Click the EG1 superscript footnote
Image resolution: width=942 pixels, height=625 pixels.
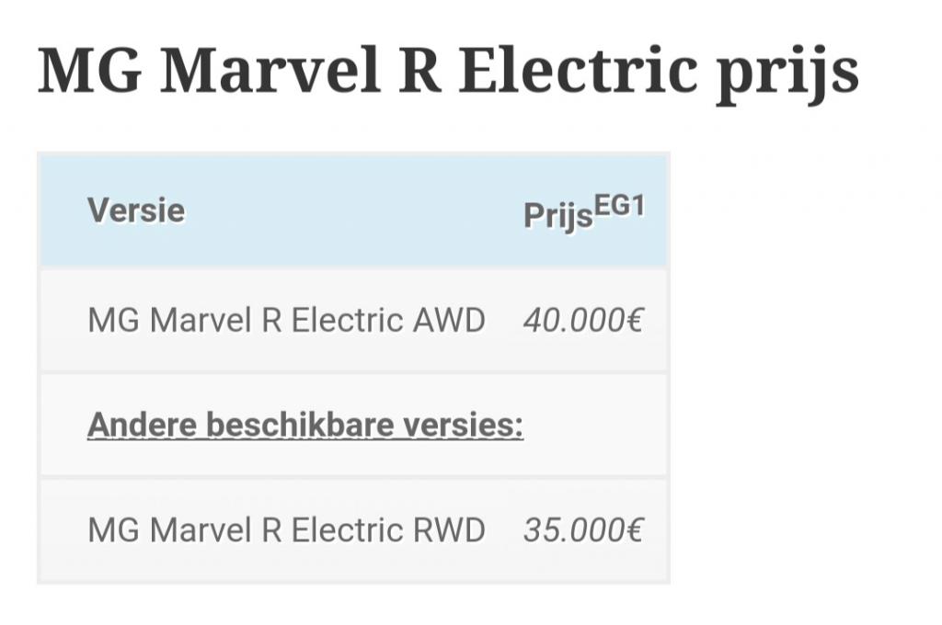click(x=619, y=207)
